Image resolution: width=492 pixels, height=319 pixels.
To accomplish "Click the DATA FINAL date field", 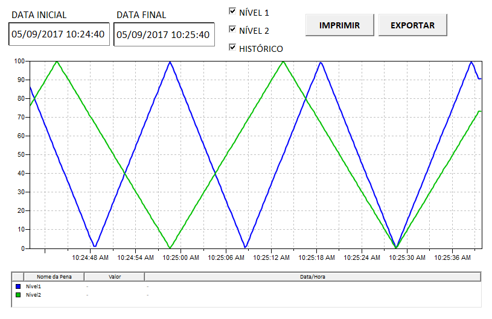I will click(164, 35).
